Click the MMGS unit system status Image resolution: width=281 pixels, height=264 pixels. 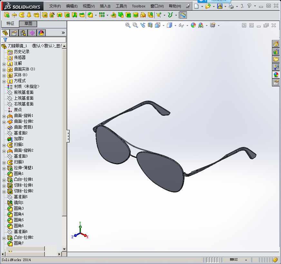coord(234,259)
